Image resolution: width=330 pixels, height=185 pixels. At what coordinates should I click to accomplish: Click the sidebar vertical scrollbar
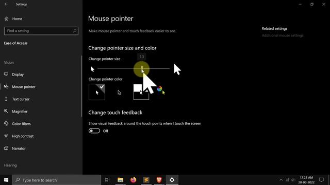click(x=81, y=86)
